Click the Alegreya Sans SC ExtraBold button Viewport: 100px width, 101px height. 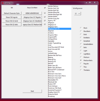pyautogui.click(x=32, y=21)
